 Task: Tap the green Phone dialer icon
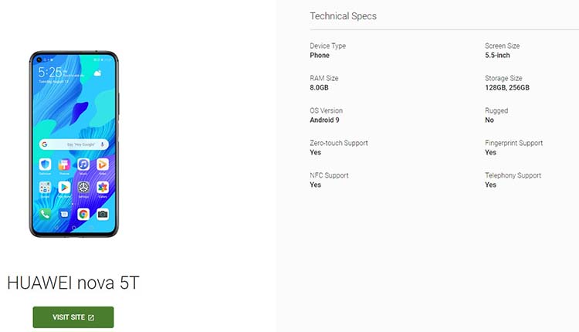(45, 214)
